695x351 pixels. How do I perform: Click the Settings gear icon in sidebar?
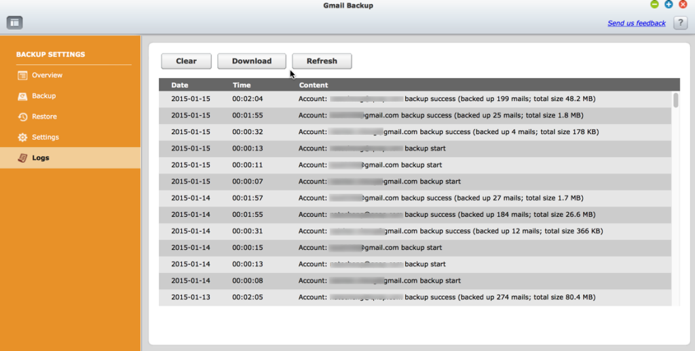coord(22,138)
